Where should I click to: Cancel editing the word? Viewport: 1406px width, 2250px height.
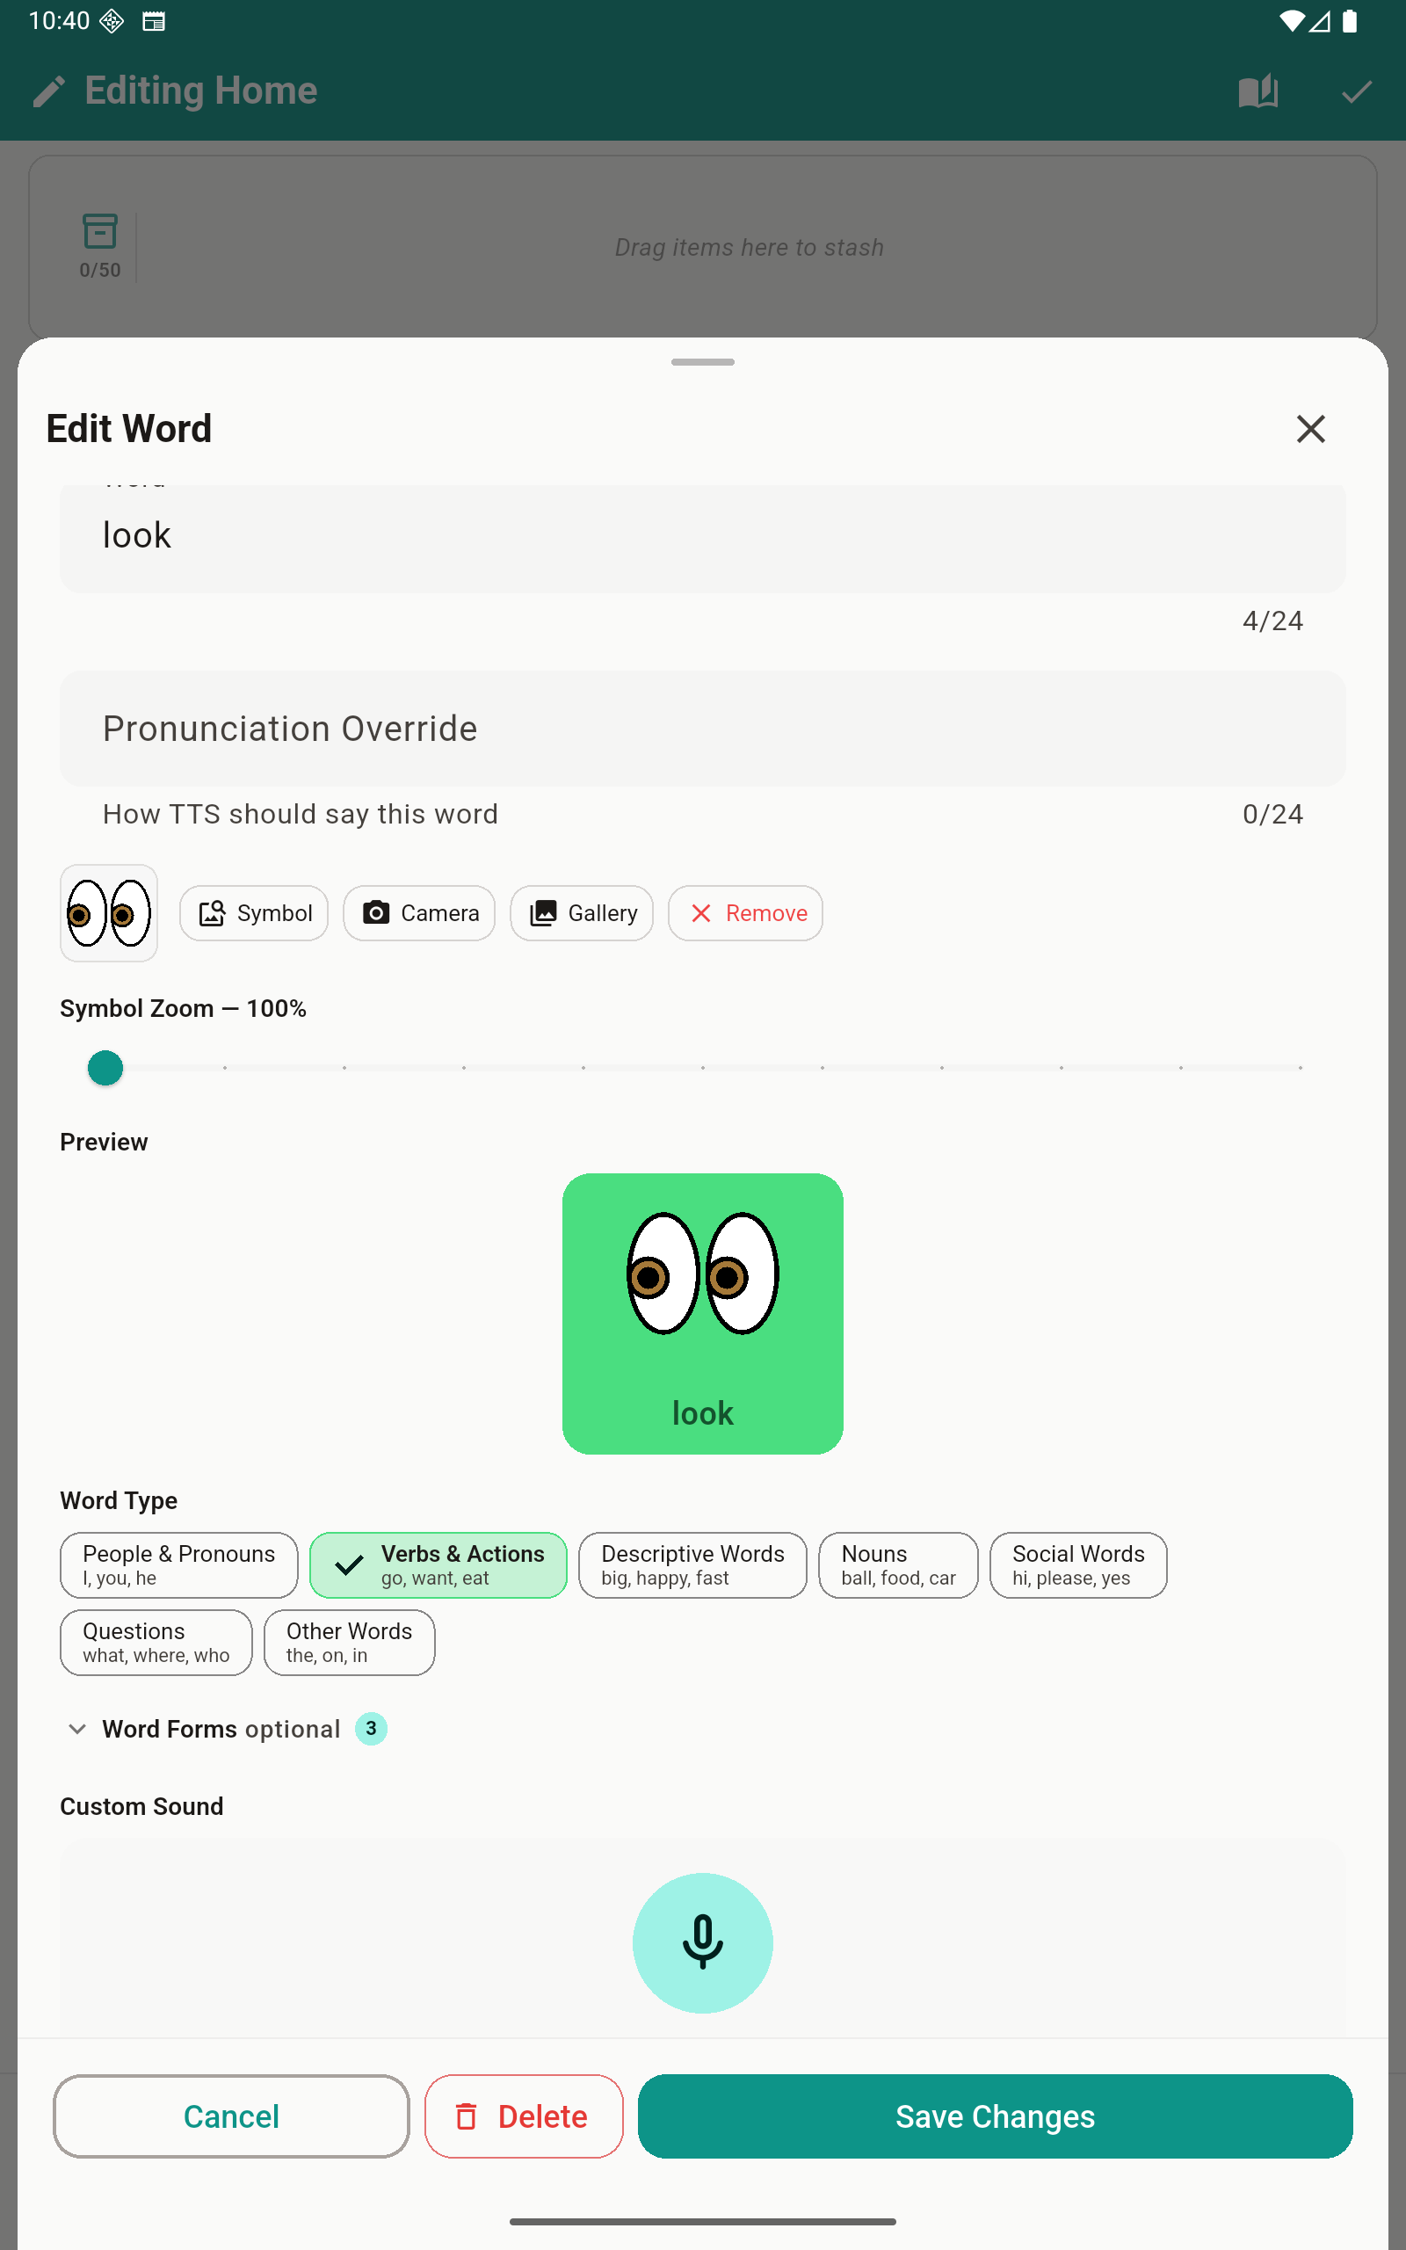pos(230,2117)
